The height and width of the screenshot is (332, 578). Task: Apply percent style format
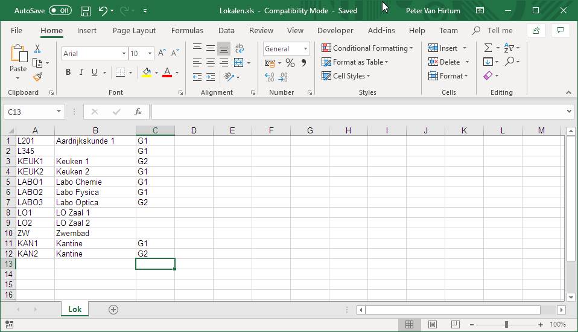pyautogui.click(x=290, y=63)
